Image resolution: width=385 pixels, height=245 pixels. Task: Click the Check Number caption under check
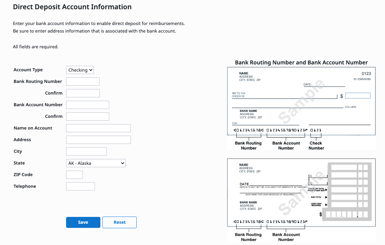pyautogui.click(x=316, y=146)
